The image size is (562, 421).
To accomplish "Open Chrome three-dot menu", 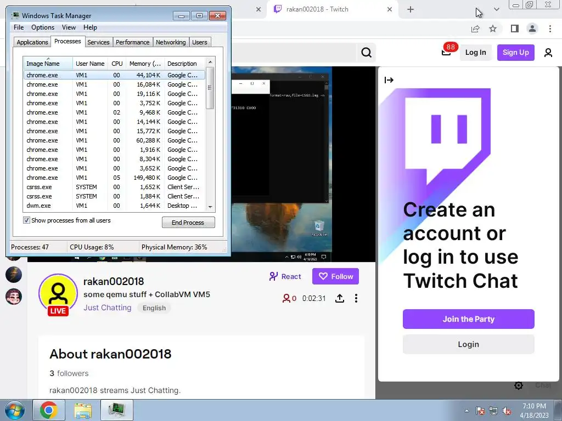I will tap(550, 29).
